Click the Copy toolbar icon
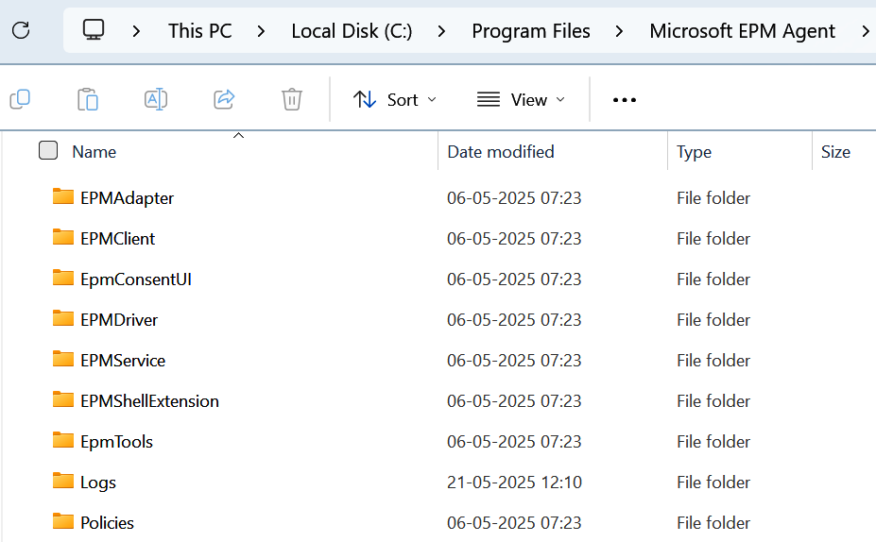The height and width of the screenshot is (542, 876). (x=20, y=99)
